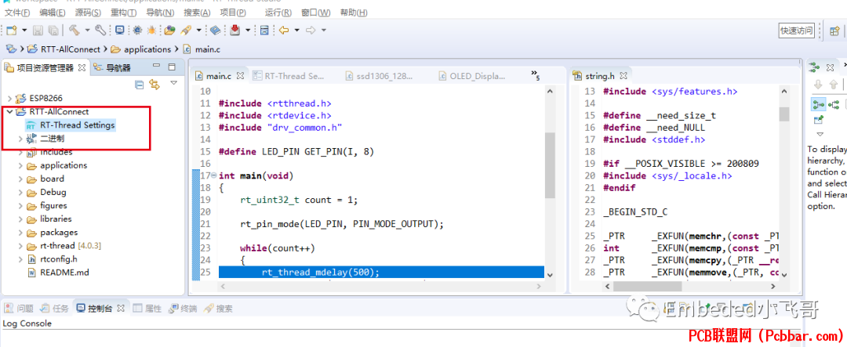Toggle Link with Editor icon
Image resolution: width=847 pixels, height=347 pixels.
point(154,84)
